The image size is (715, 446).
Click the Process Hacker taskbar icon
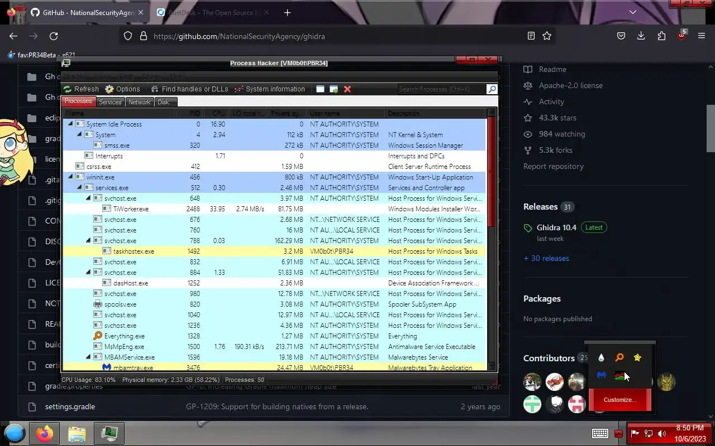pyautogui.click(x=109, y=433)
